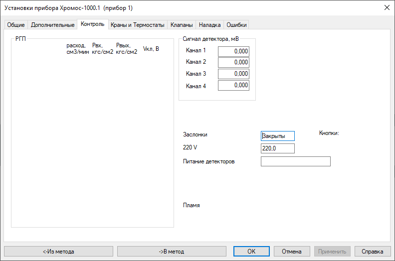Click the Отмена button
Viewport: 395px width, 261px height.
[291, 252]
